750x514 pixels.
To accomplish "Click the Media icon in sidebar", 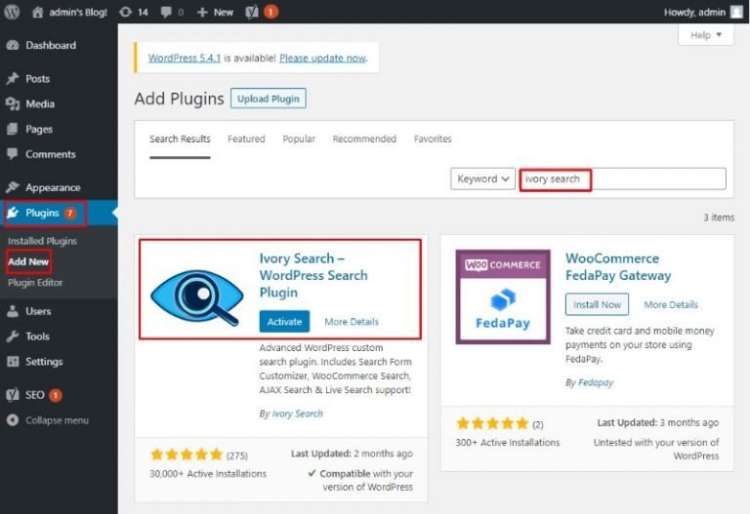I will click(x=13, y=103).
